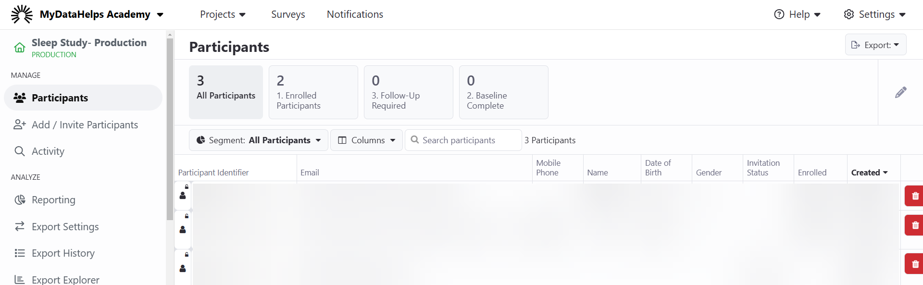Click the pencil edit segments icon
The height and width of the screenshot is (285, 923).
[x=900, y=92]
